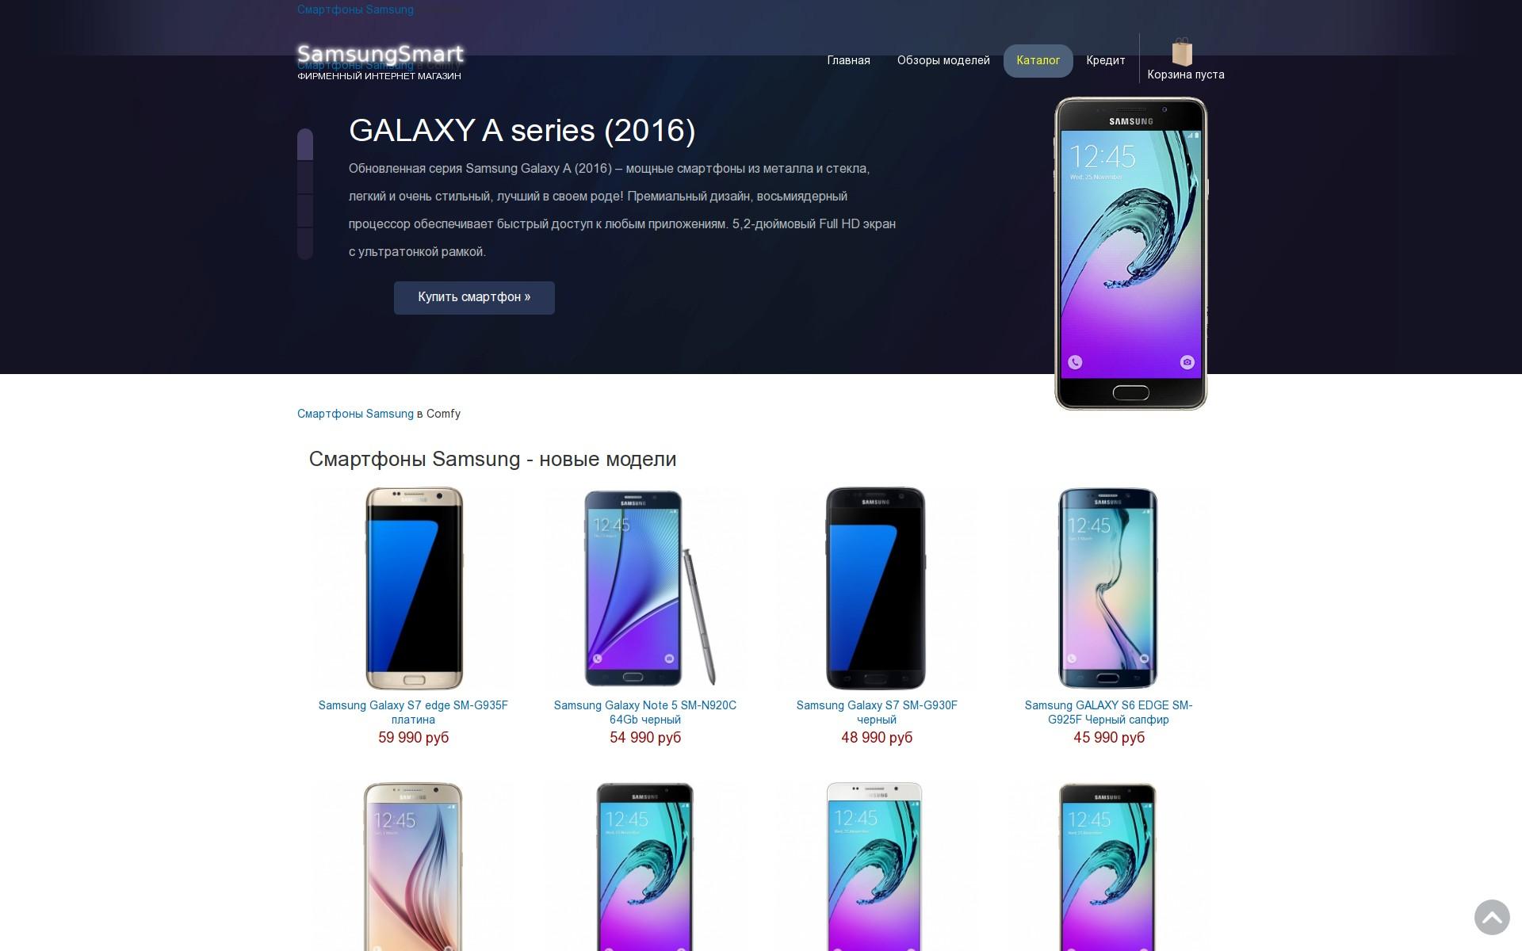This screenshot has height=951, width=1522.
Task: Open the shopping bag cart icon
Action: tap(1182, 52)
